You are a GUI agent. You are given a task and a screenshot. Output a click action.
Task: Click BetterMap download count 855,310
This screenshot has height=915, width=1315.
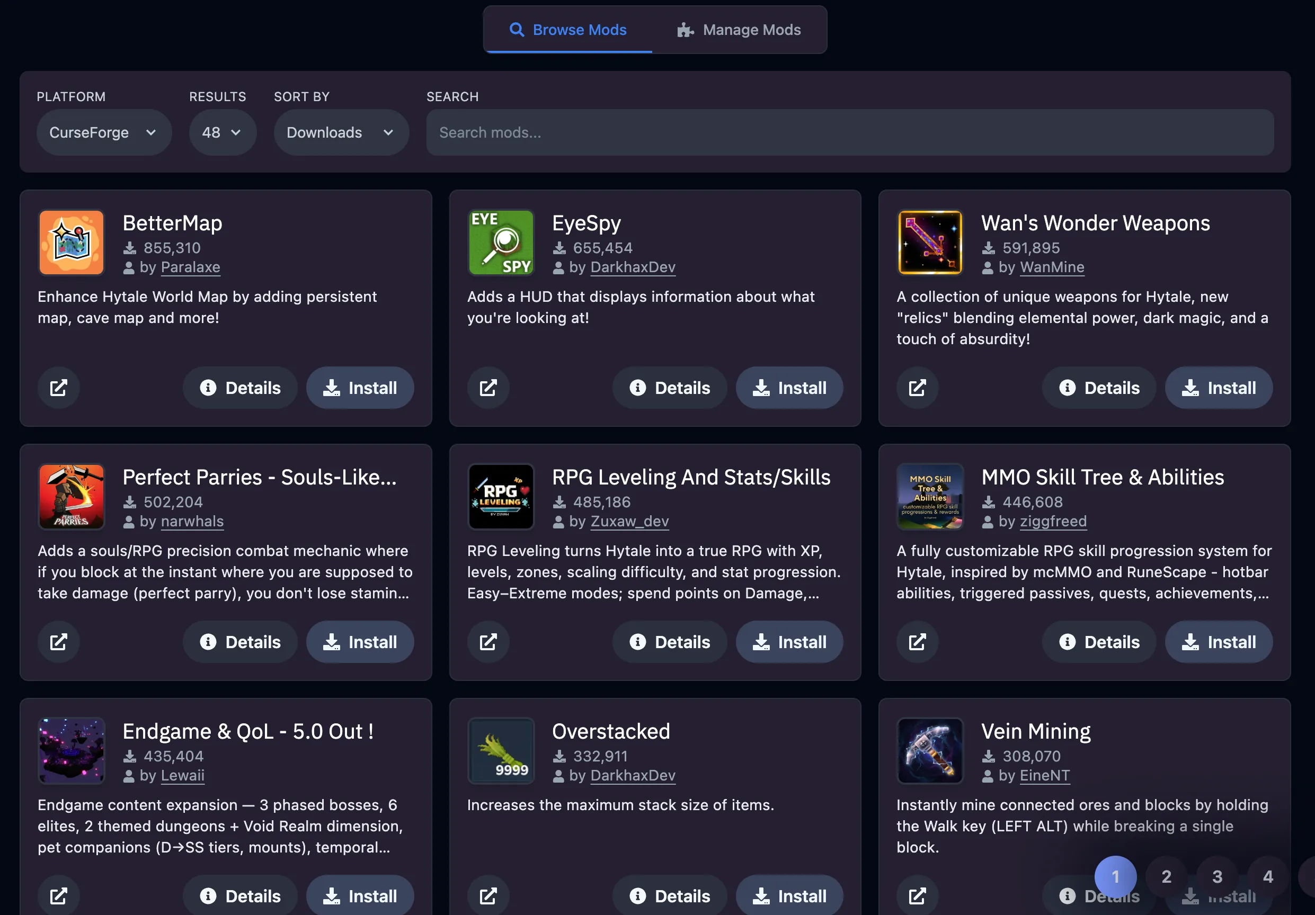172,248
